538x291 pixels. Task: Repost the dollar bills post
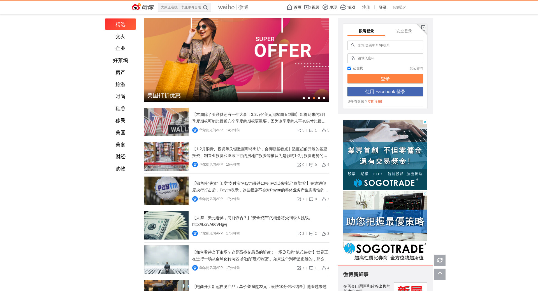pos(299,234)
